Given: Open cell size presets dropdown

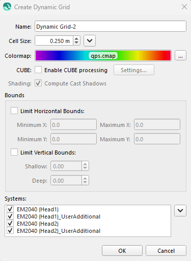Looking at the screenshot, I should point(90,40).
